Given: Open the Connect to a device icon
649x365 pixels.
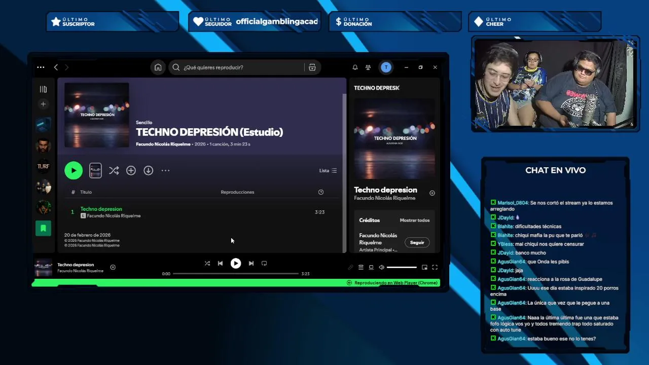Looking at the screenshot, I should point(371,267).
